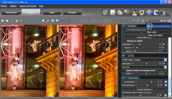The width and height of the screenshot is (172, 99).
Task: Open the geometry palette icon
Action: coord(106,12)
